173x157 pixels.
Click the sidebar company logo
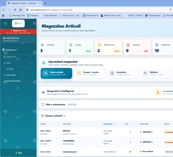[18, 24]
